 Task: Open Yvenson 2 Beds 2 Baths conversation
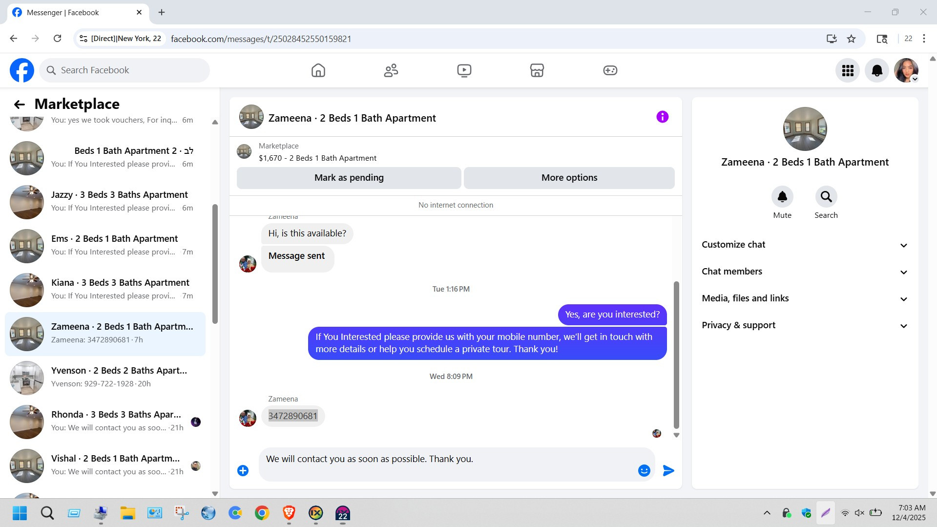105,378
